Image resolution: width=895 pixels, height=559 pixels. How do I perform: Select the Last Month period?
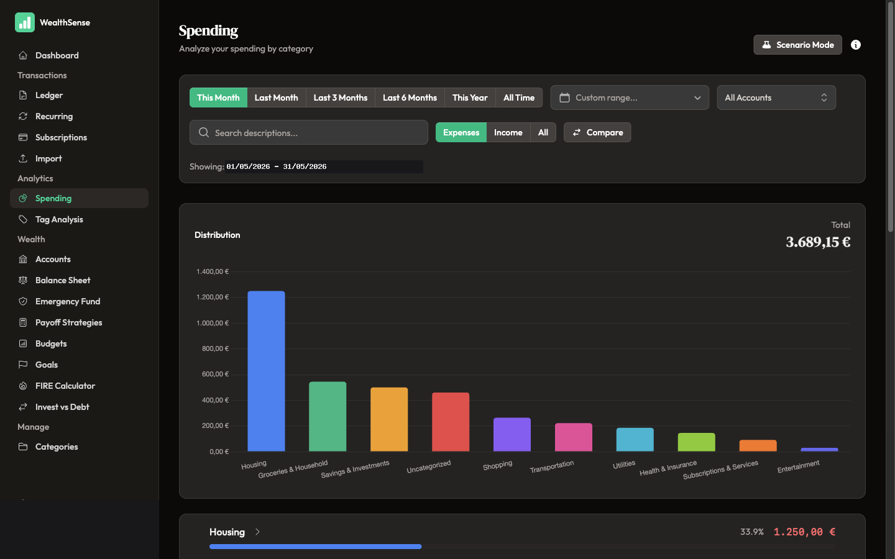tap(276, 98)
